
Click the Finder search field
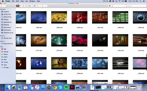click(129, 6)
